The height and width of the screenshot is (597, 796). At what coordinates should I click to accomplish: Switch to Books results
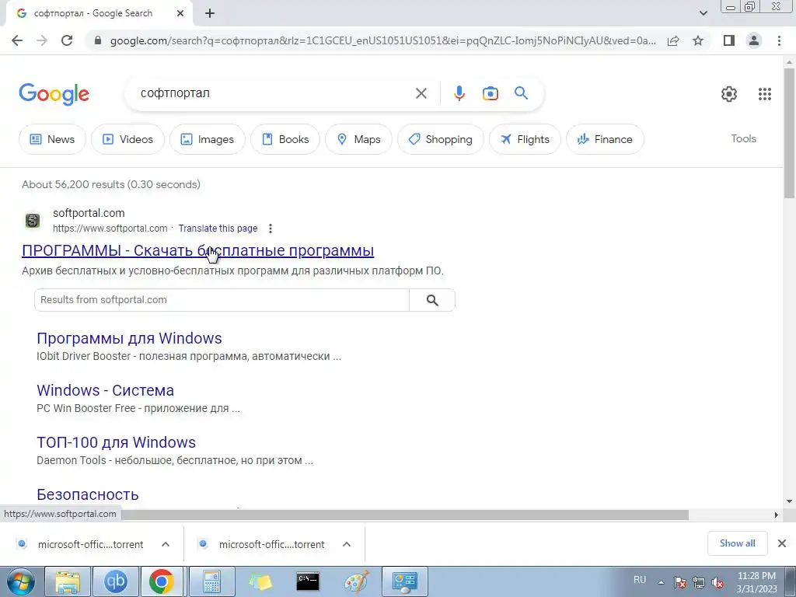pyautogui.click(x=285, y=139)
